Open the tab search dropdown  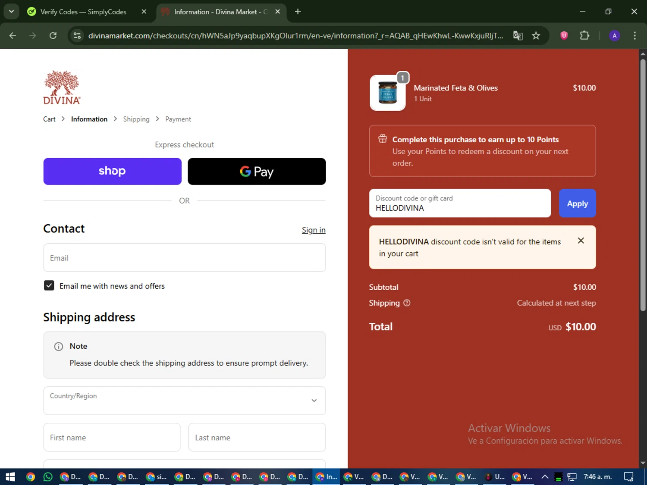tap(11, 12)
